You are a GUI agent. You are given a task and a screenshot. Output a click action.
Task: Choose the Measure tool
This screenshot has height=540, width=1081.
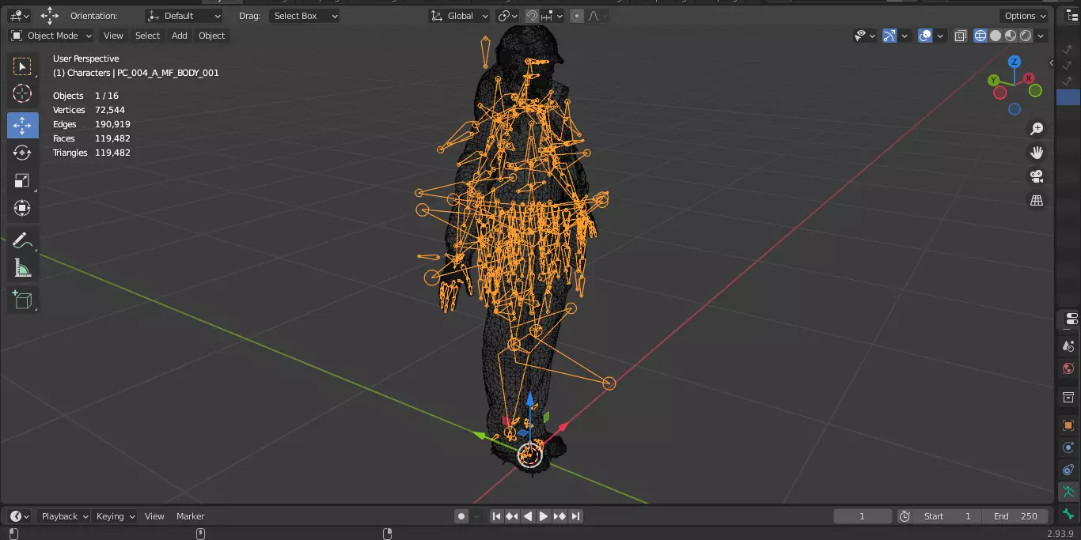23,268
